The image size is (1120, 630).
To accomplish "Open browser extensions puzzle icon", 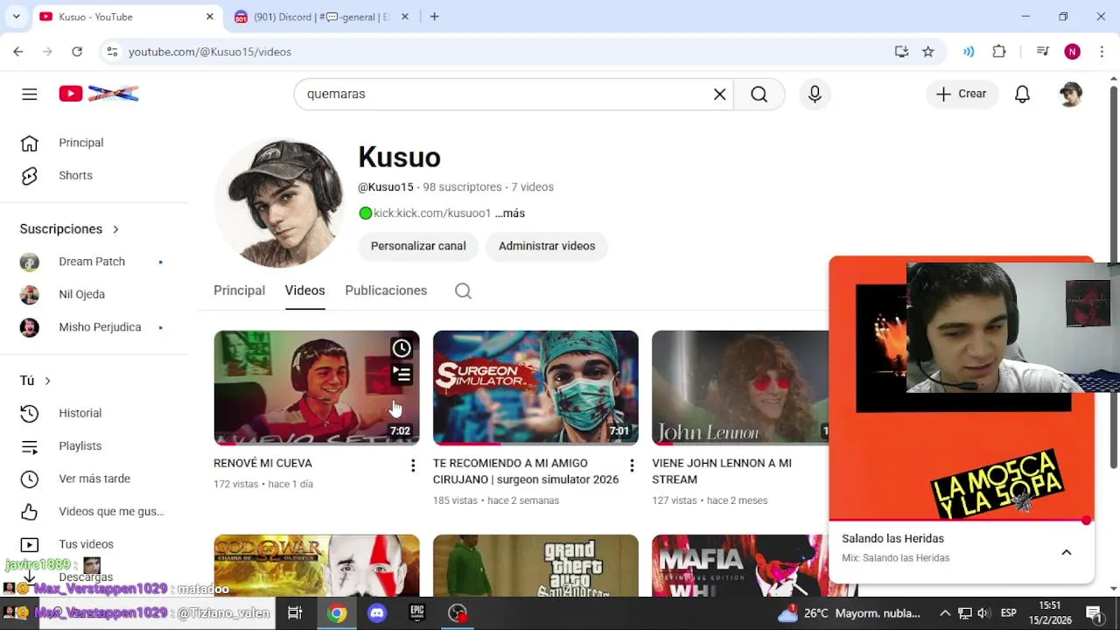I will (x=999, y=52).
